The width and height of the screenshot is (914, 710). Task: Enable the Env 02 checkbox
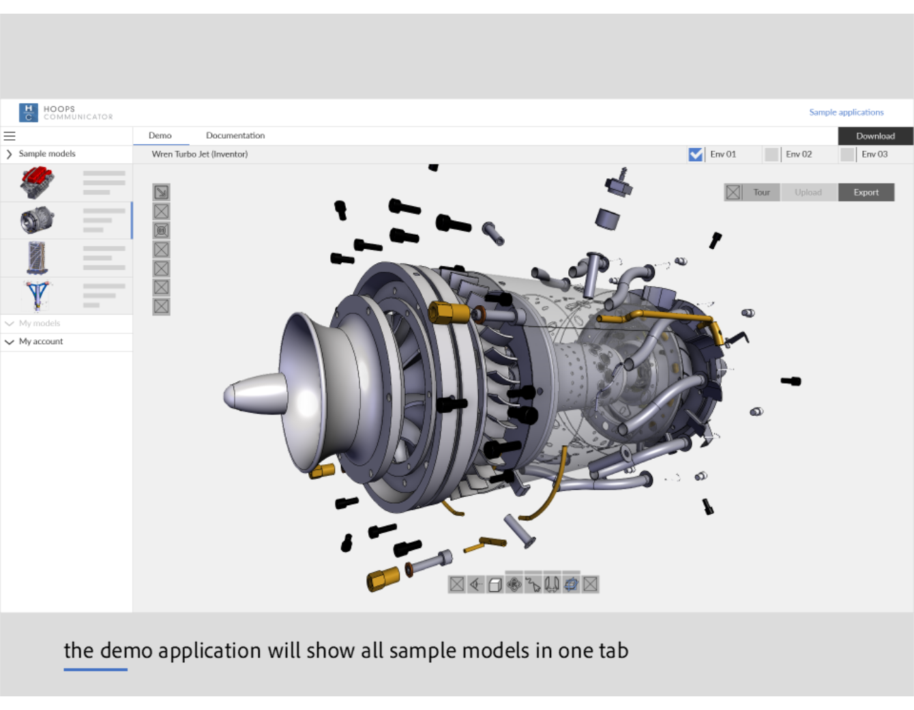click(771, 154)
